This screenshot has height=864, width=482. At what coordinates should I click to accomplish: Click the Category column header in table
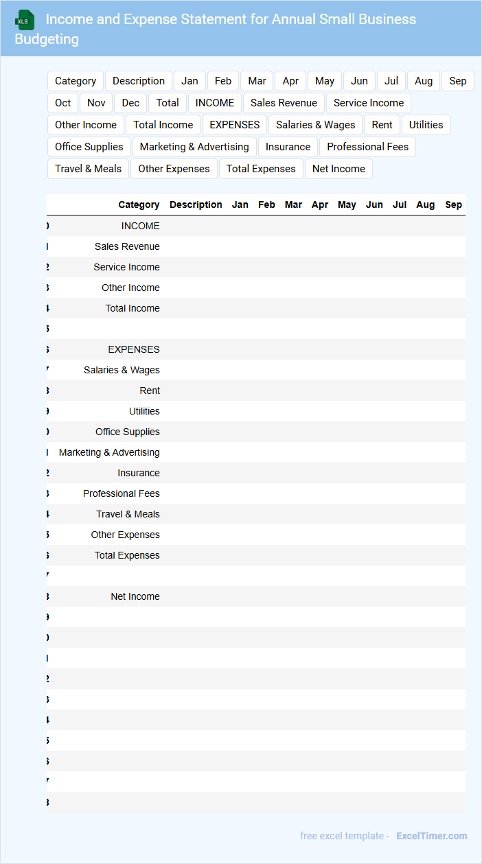point(139,205)
